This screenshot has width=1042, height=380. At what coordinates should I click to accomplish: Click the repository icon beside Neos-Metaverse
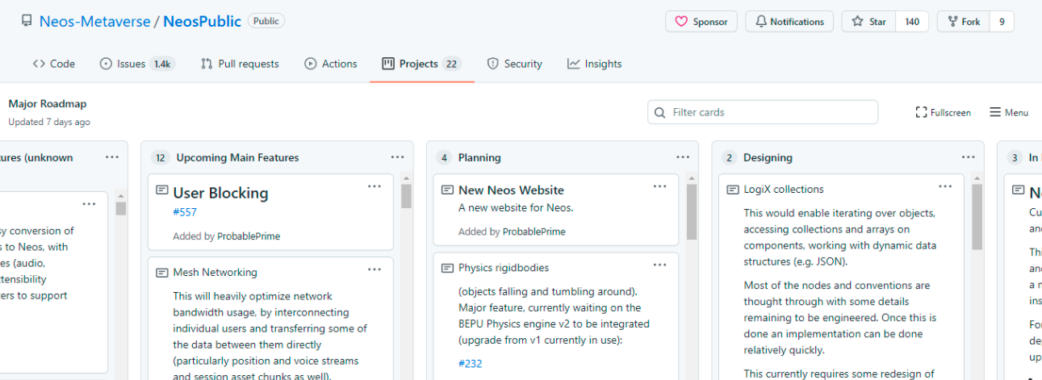[27, 22]
